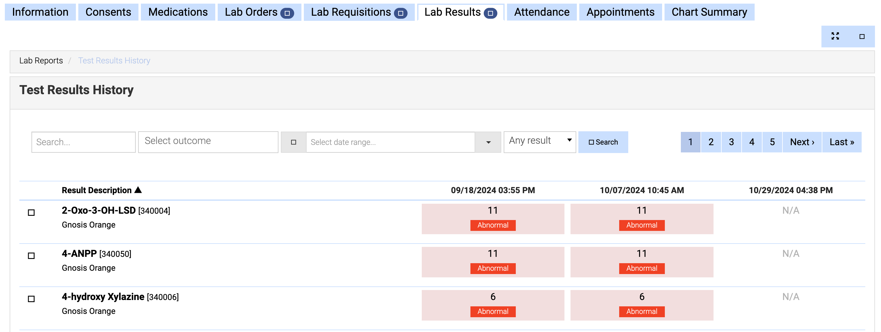Check the 4-hydroxy Xylazine row checkbox
The height and width of the screenshot is (332, 881).
[x=31, y=298]
